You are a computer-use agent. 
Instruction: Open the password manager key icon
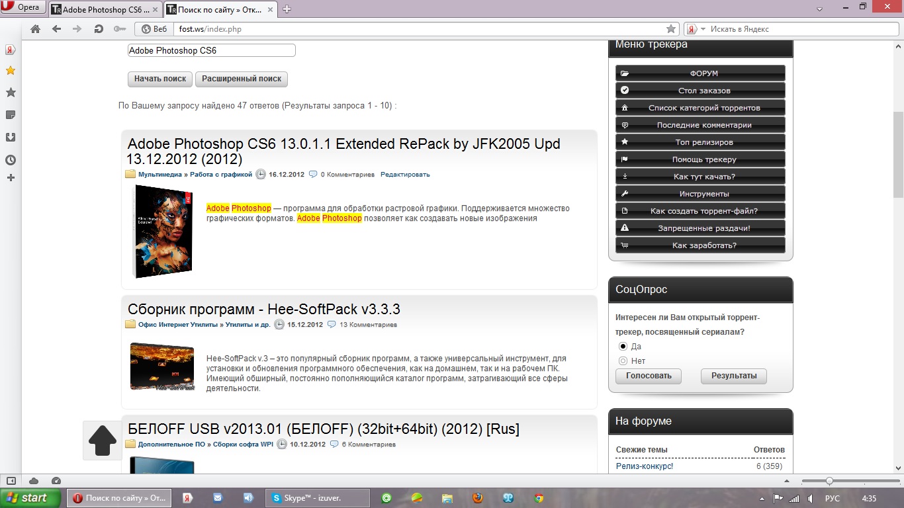click(119, 29)
